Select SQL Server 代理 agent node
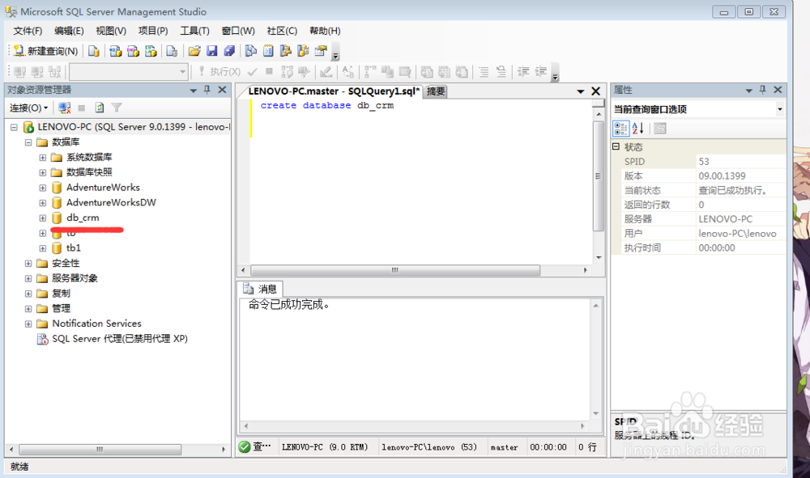Screen dimensions: 810x478 coord(120,339)
